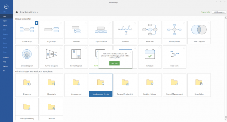The width and height of the screenshot is (227, 122).
Task: Open the Diagrams templates folder
Action: point(27,85)
